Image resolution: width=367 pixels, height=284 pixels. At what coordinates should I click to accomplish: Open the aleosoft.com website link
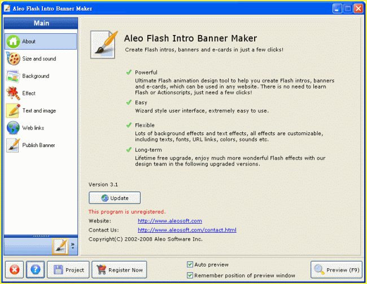[169, 221]
